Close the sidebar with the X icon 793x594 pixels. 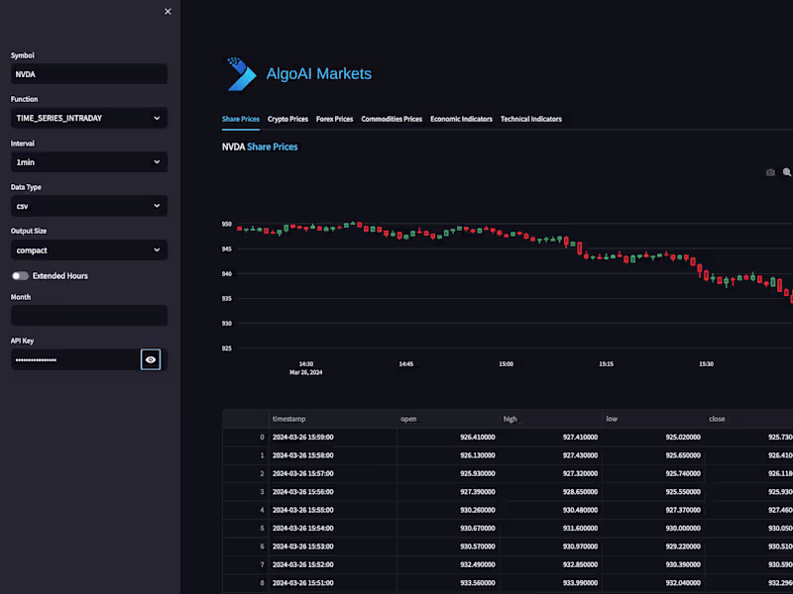pyautogui.click(x=168, y=12)
